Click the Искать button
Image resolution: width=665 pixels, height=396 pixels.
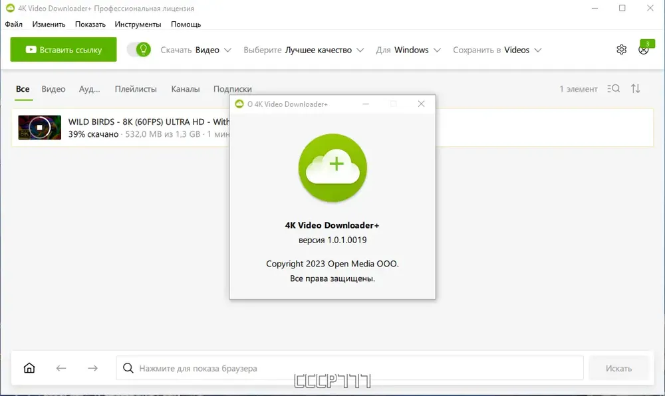[618, 368]
